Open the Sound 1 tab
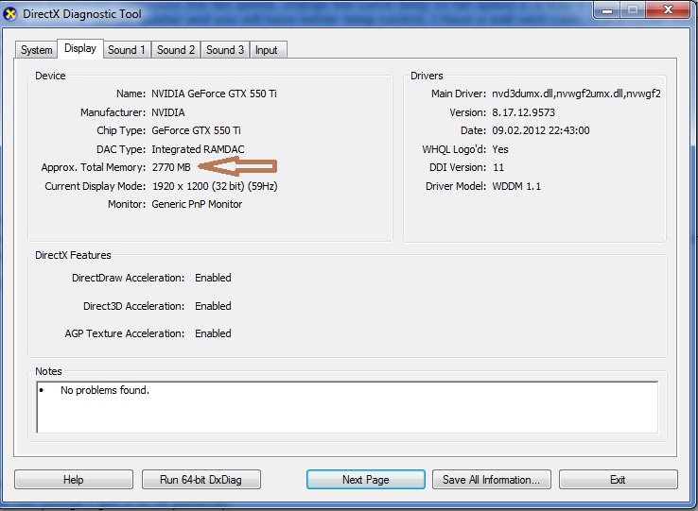 (x=127, y=50)
